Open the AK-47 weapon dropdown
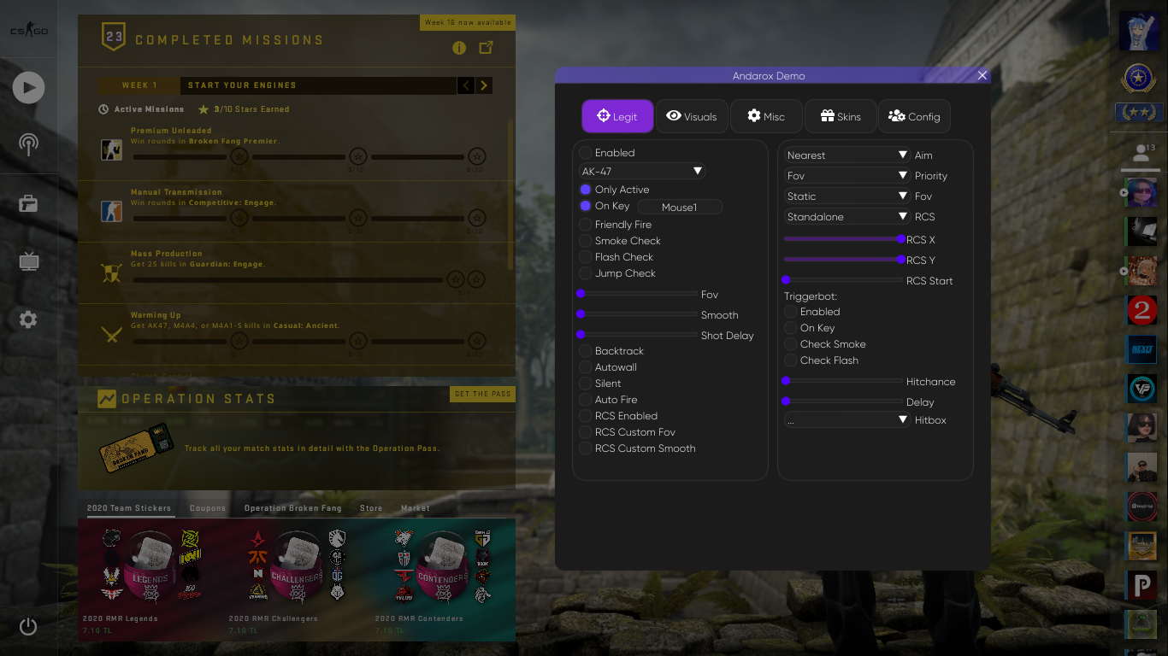This screenshot has height=656, width=1168. point(642,171)
